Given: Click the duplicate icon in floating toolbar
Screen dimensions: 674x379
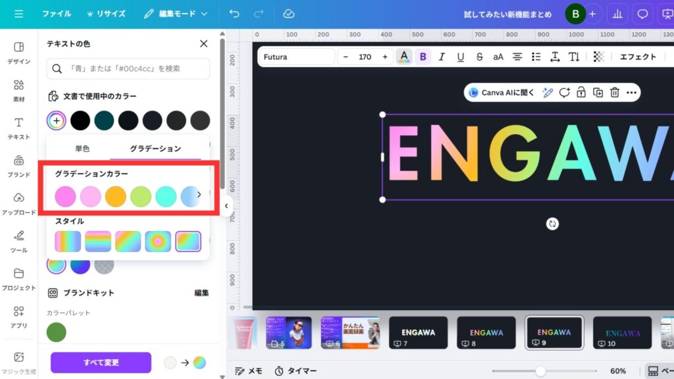Looking at the screenshot, I should pyautogui.click(x=598, y=93).
